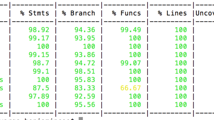The width and height of the screenshot is (214, 120).
Task: Click the 99.17 statements value
Action: pyautogui.click(x=39, y=38)
